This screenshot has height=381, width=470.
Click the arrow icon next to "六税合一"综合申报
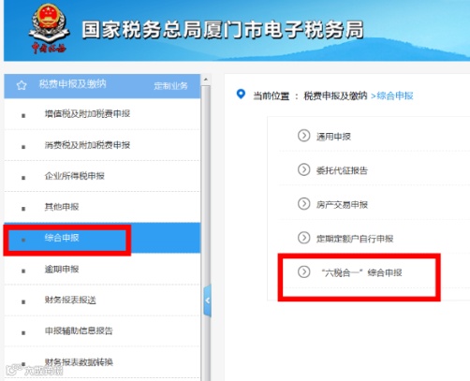(x=303, y=272)
